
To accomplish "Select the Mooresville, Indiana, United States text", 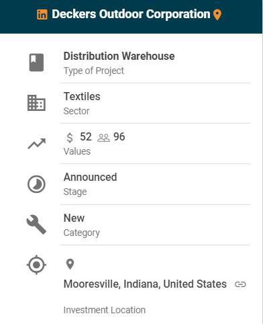I will tap(145, 284).
